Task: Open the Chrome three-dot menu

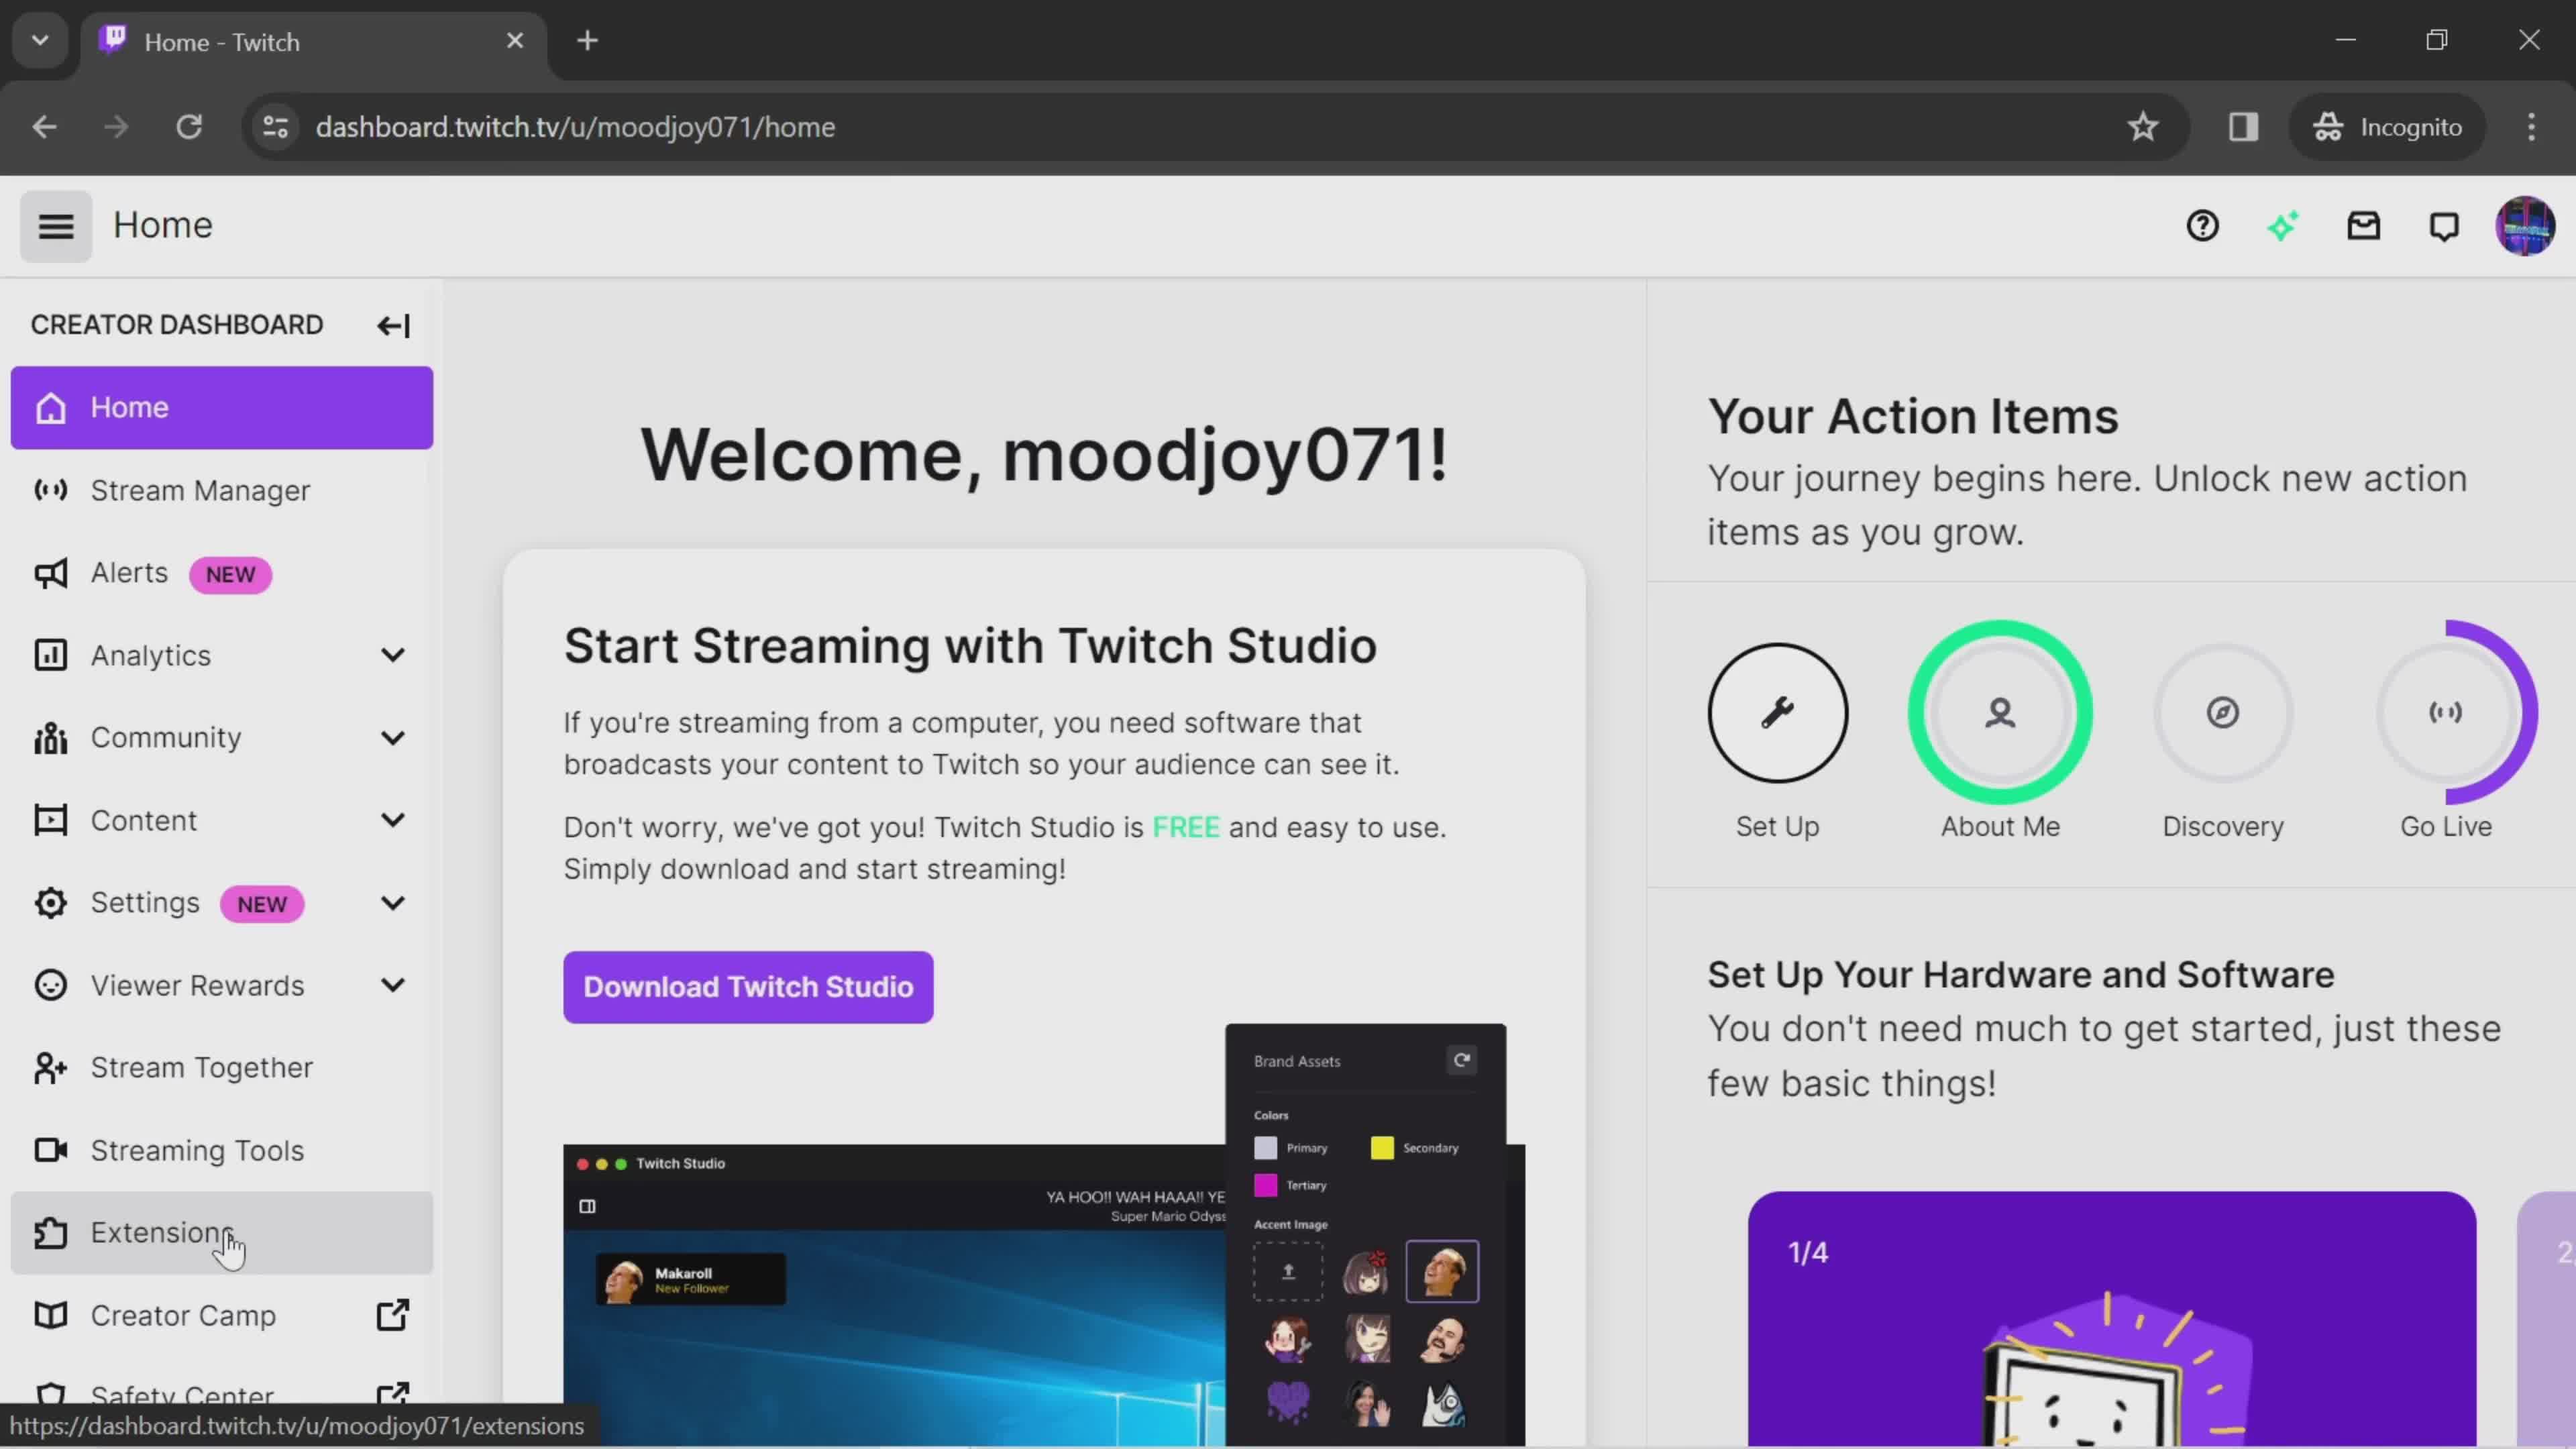Action: 2531,127
